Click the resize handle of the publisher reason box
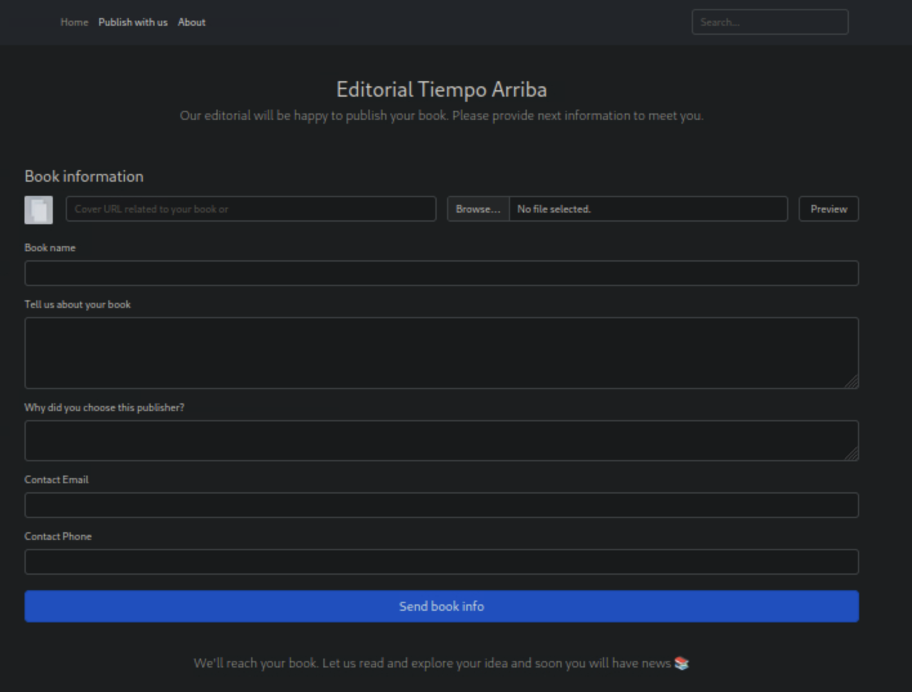 851,454
